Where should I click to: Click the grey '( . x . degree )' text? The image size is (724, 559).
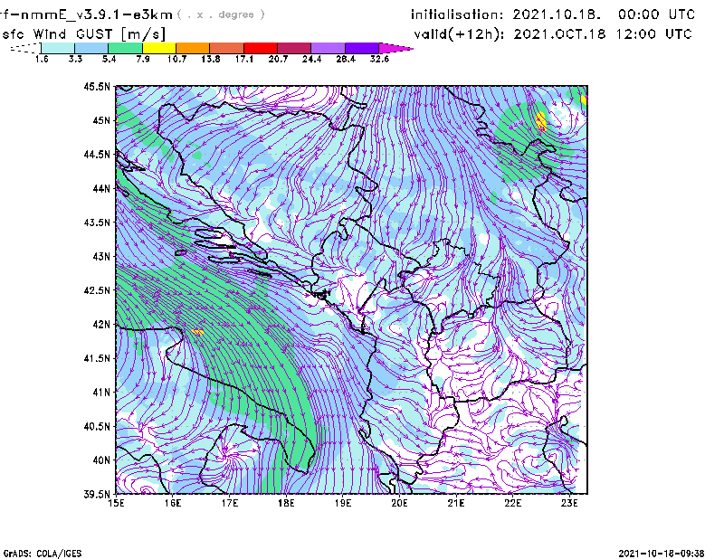click(x=221, y=14)
